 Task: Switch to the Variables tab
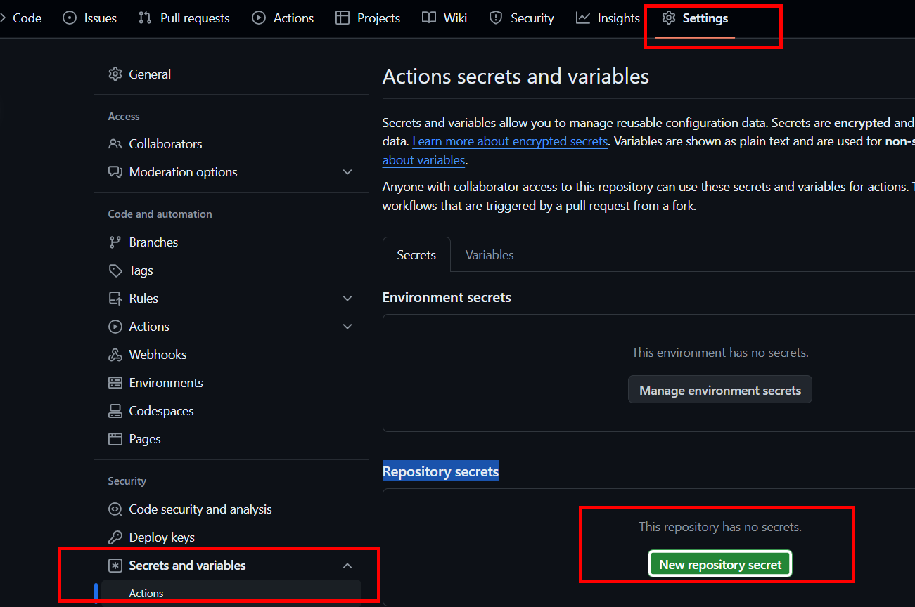pyautogui.click(x=490, y=255)
